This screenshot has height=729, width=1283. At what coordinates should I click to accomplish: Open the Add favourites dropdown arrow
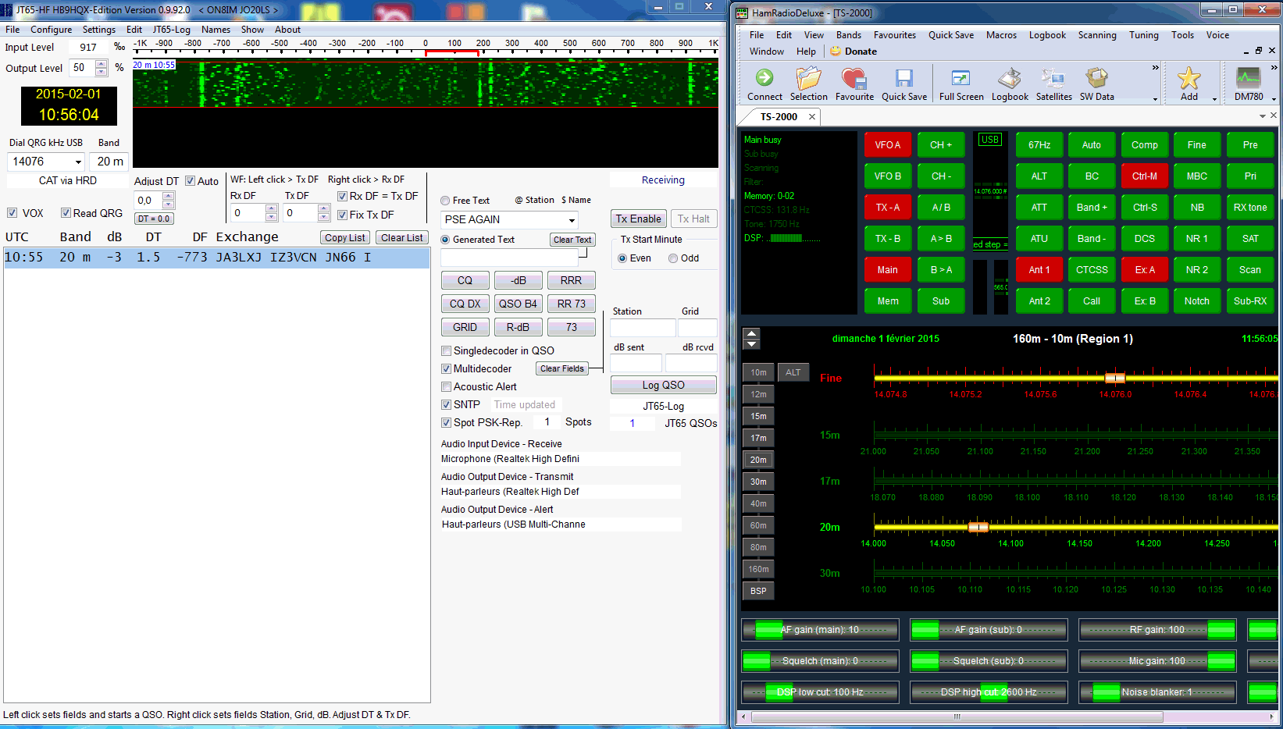1214,99
